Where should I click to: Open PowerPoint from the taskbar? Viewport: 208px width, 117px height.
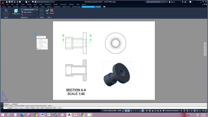point(76,115)
